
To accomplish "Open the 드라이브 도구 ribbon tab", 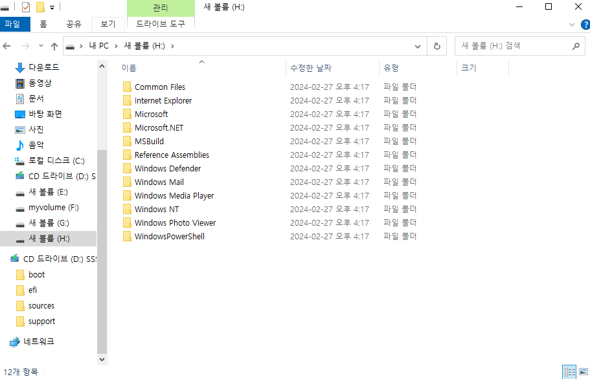I will (x=161, y=24).
